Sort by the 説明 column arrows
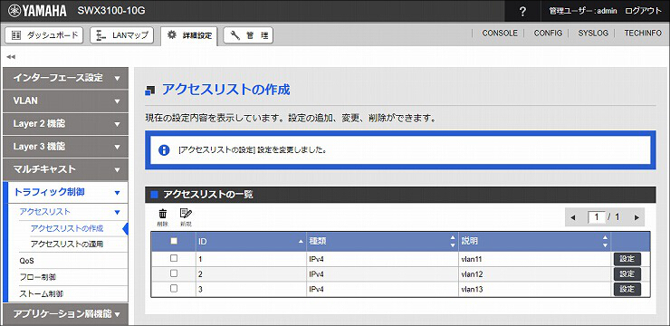Screen dimensions: 670x326 605,242
